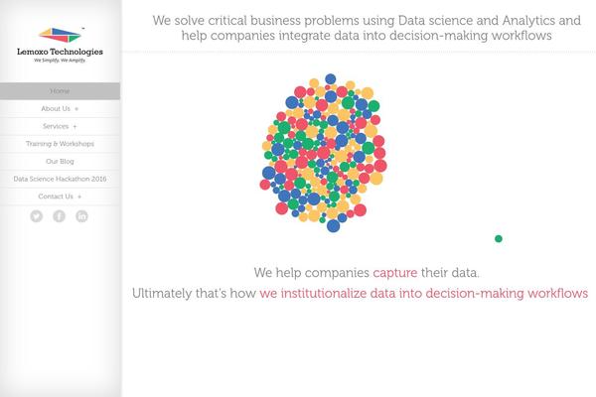Open the Twitter social icon

(37, 215)
